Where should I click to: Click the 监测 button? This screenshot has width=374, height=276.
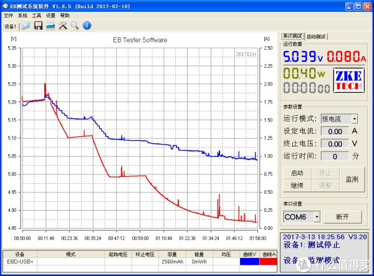coord(352,179)
